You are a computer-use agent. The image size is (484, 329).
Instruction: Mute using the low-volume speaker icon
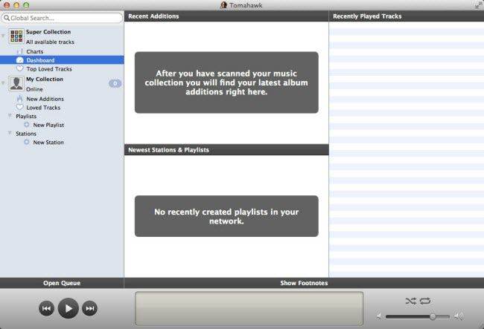tap(379, 316)
